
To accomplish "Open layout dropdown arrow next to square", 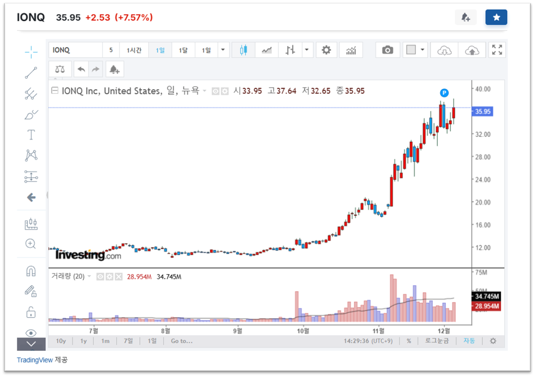I will point(423,50).
